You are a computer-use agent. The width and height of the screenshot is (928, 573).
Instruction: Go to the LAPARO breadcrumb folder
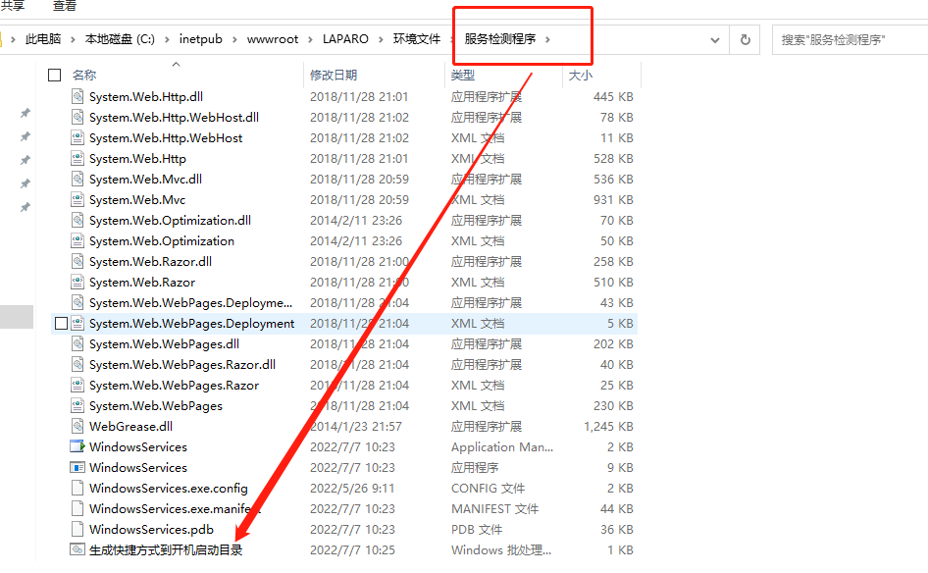click(345, 39)
